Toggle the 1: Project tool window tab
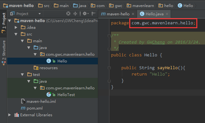Screen dimensions: 205x123 [4, 23]
